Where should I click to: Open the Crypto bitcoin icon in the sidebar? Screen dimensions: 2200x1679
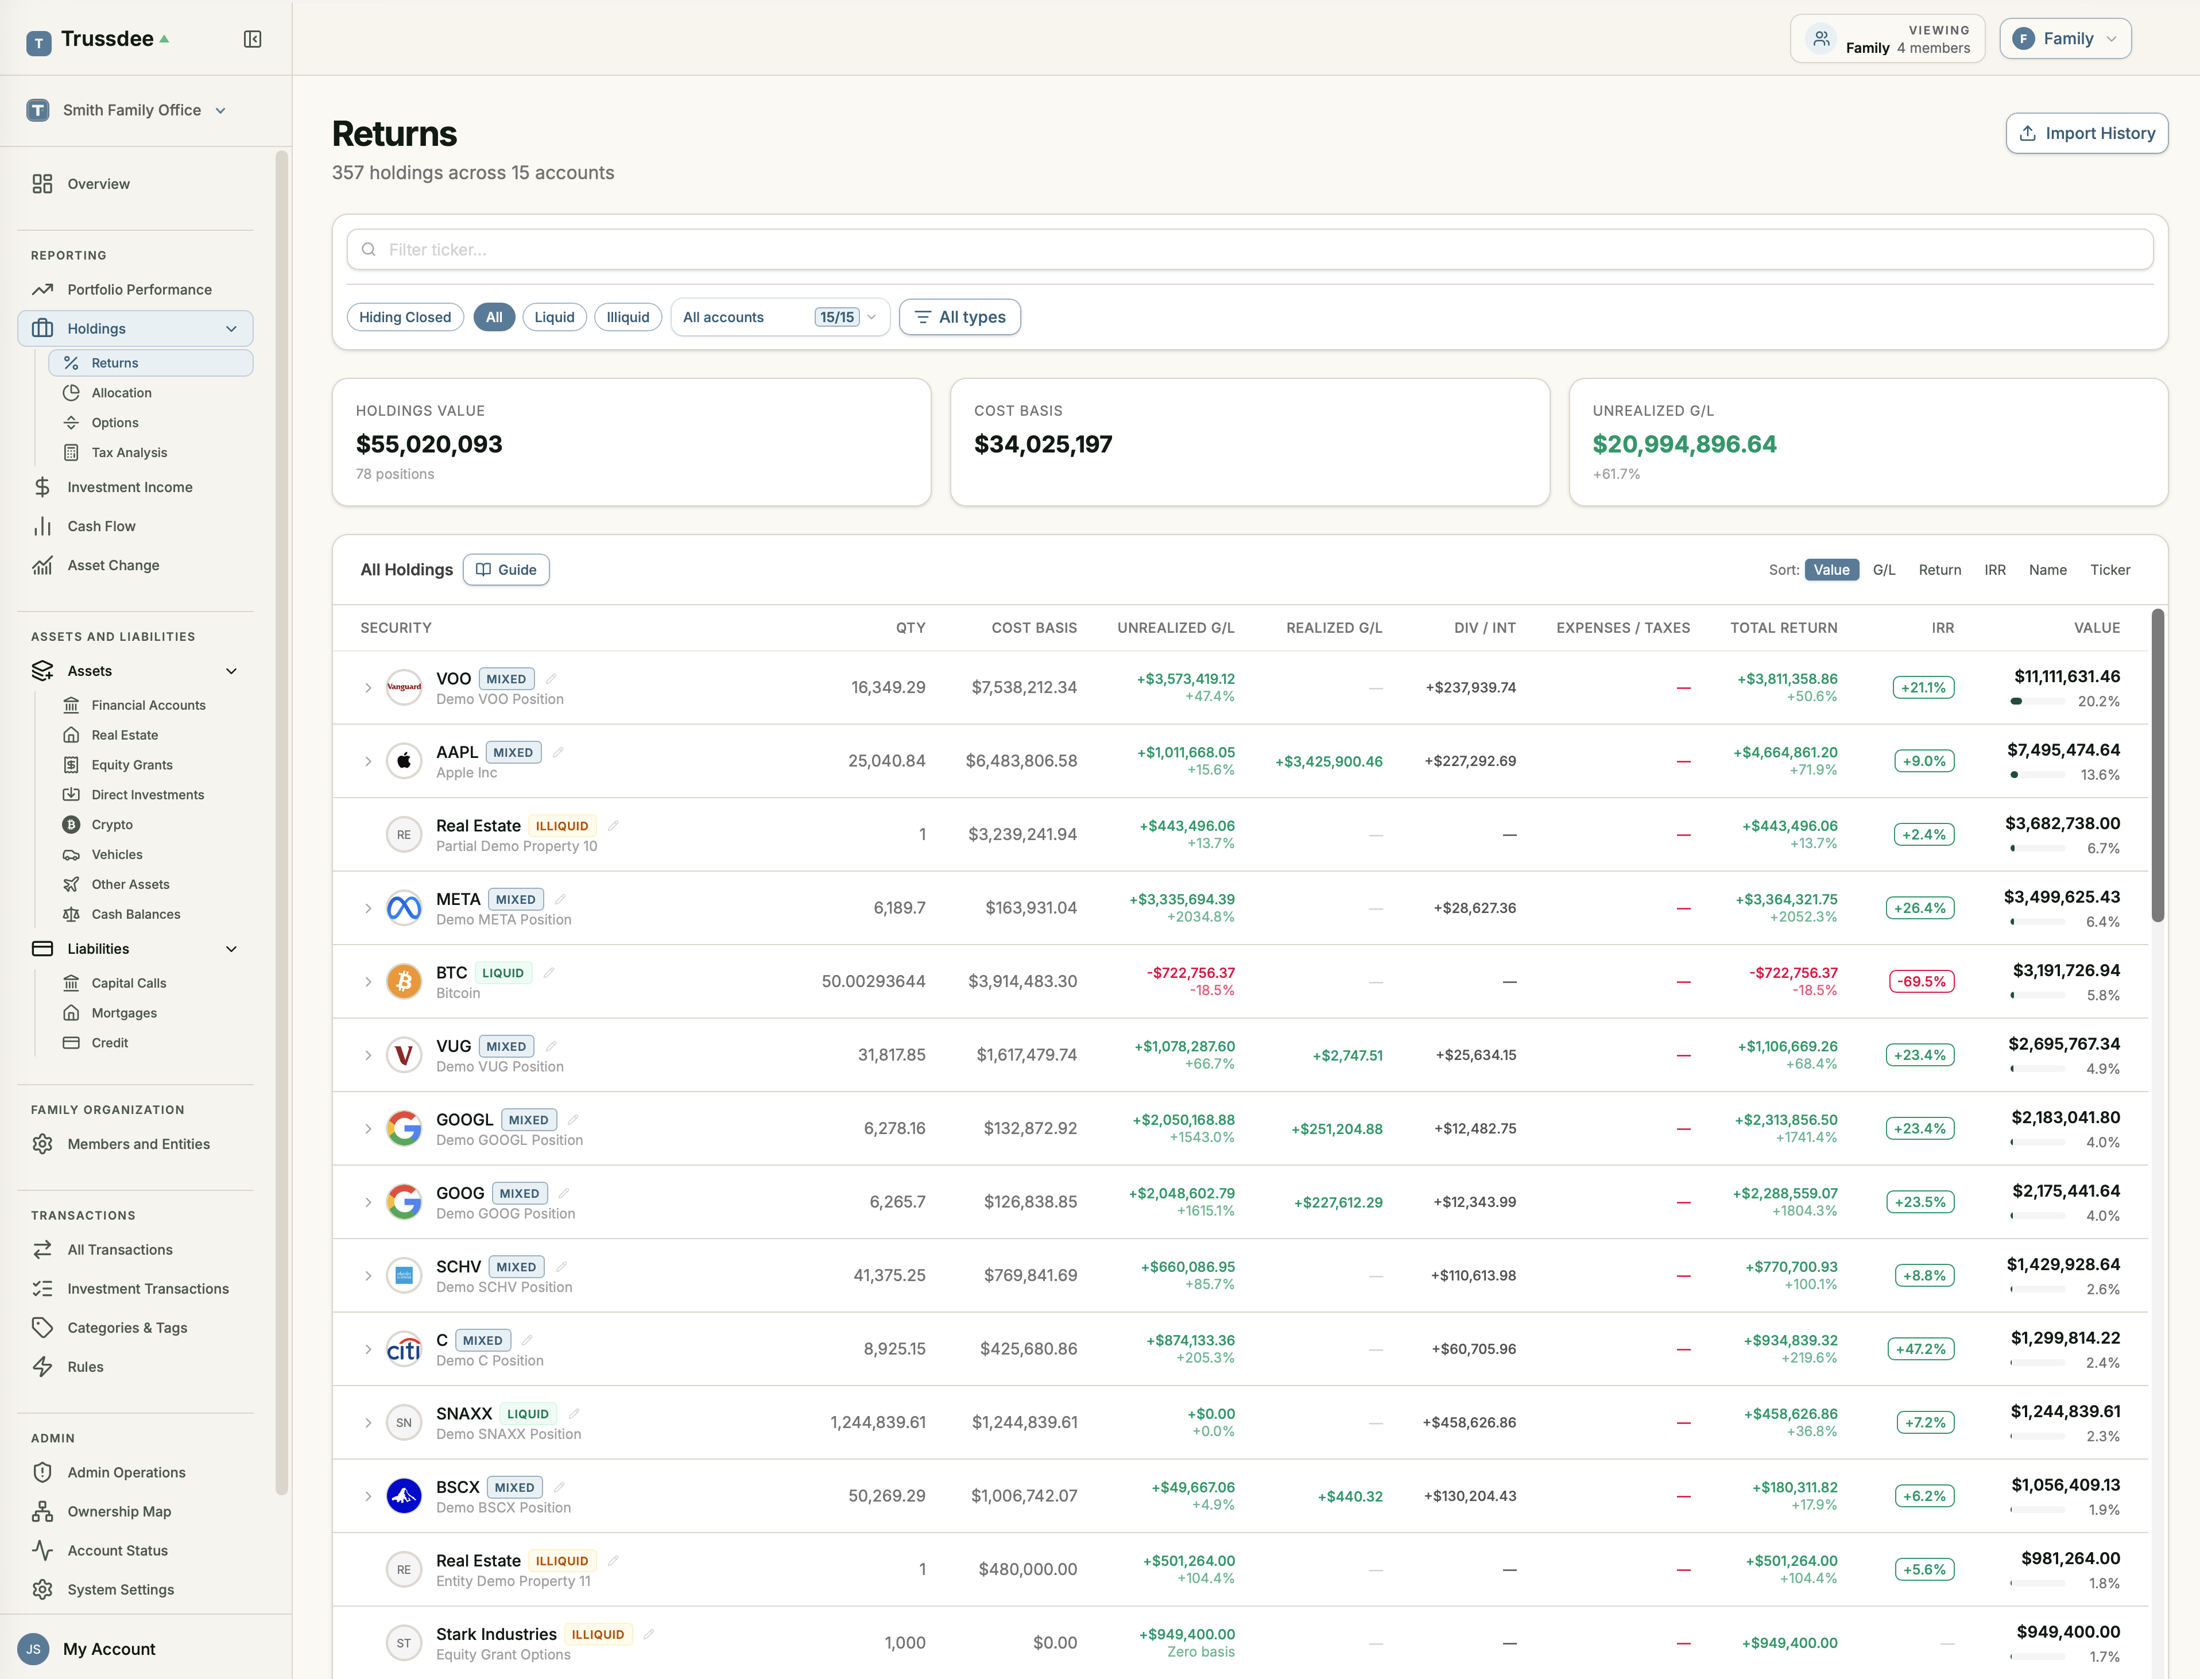click(71, 825)
